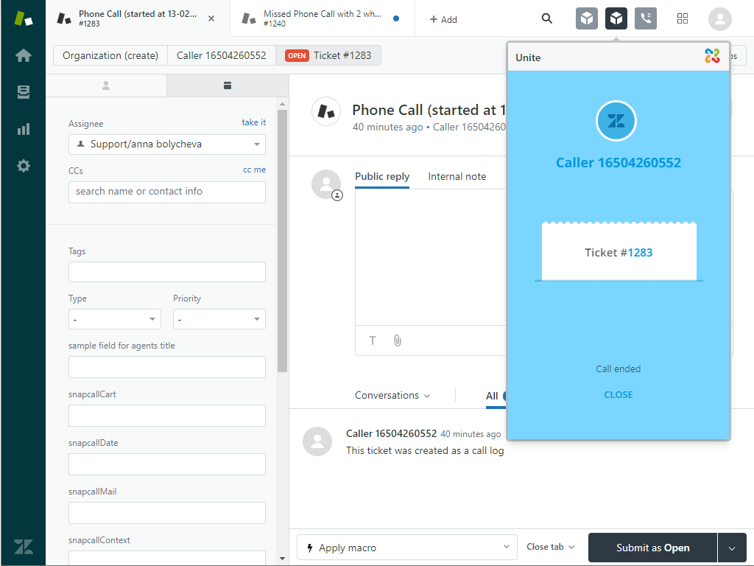Open the Home dashboard icon
Viewport: 754px width, 566px height.
[24, 55]
